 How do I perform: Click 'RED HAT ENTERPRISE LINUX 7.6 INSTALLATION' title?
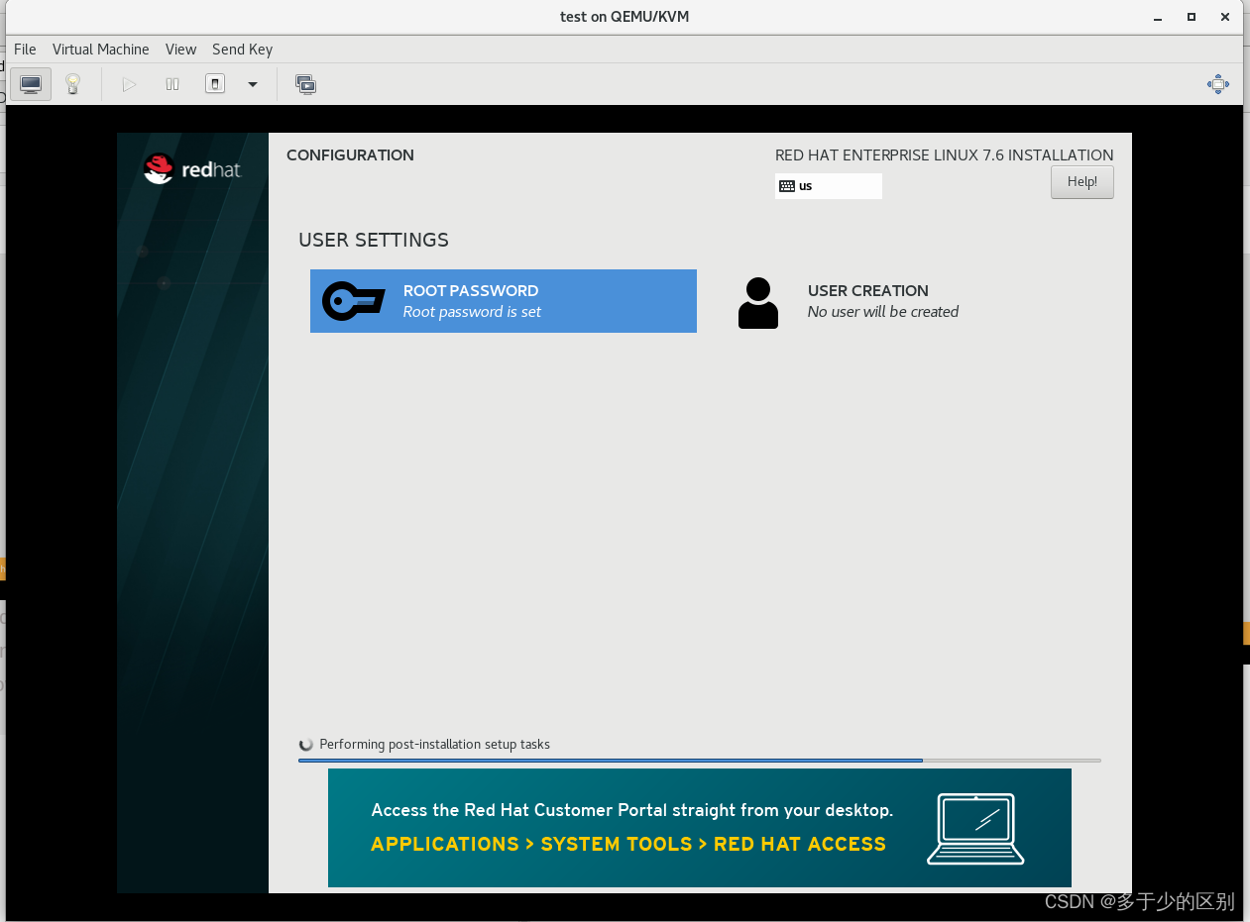945,155
